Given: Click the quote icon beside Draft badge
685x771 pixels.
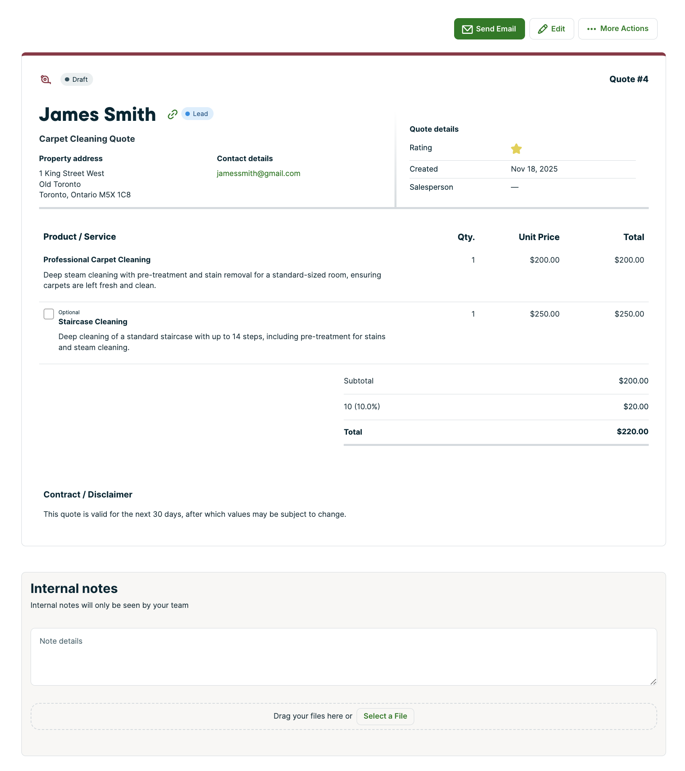Looking at the screenshot, I should [46, 79].
